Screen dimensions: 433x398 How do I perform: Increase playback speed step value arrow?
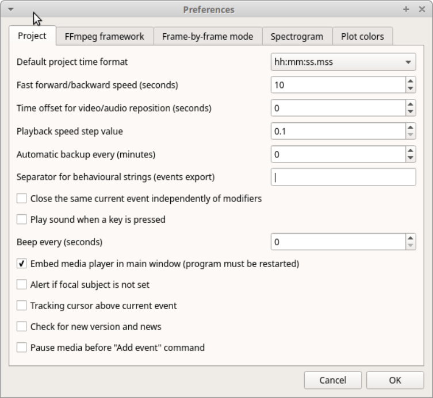point(410,127)
